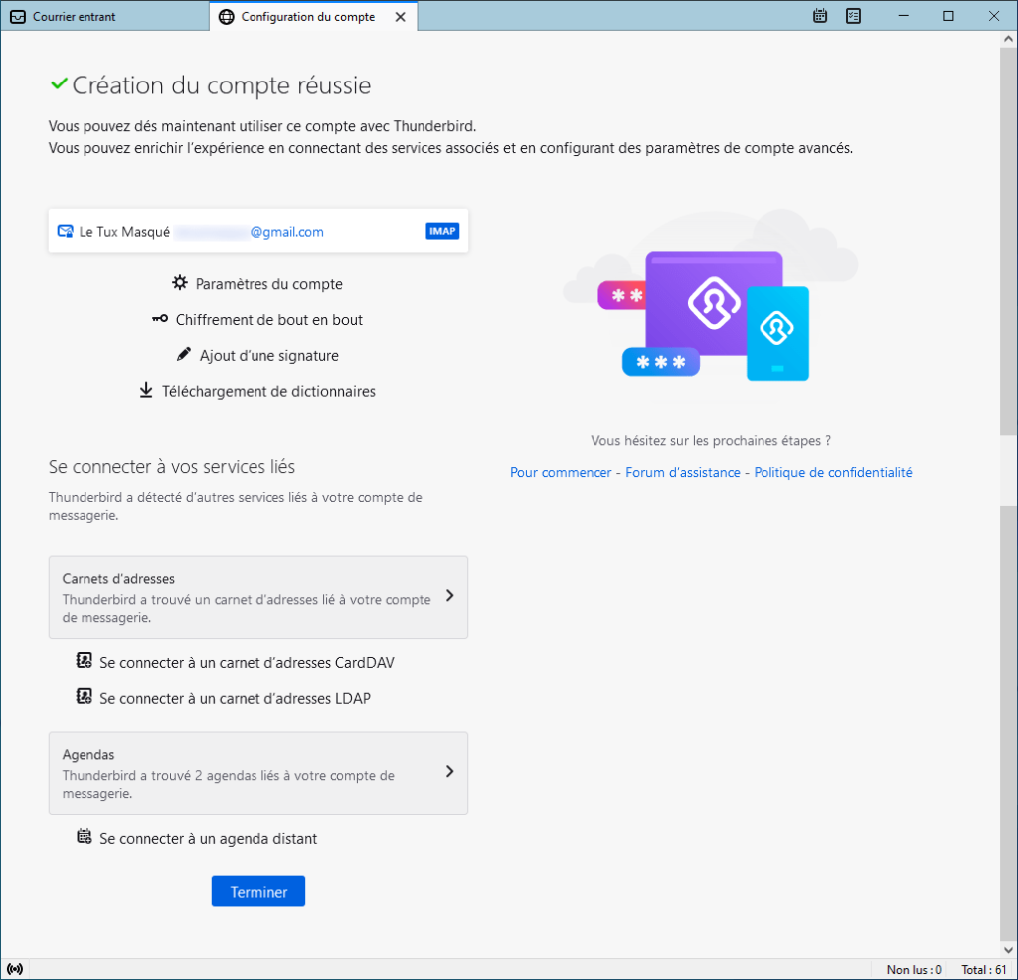Click the pencil icon for signature

click(x=184, y=355)
